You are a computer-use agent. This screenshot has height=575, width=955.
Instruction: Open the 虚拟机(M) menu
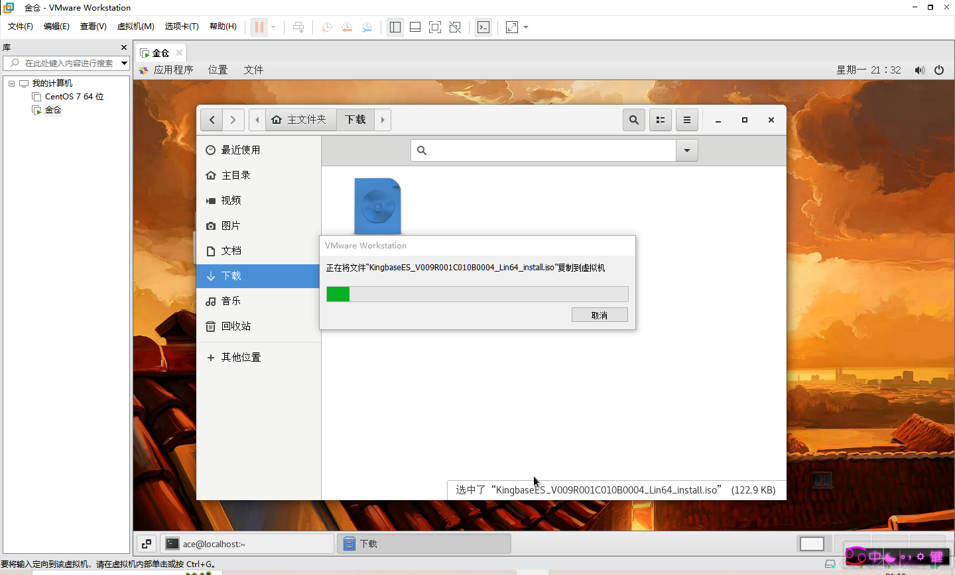(x=136, y=26)
